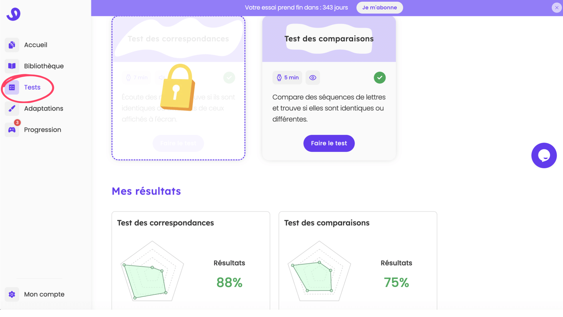
Task: Open the chat support bubble
Action: coord(544,156)
